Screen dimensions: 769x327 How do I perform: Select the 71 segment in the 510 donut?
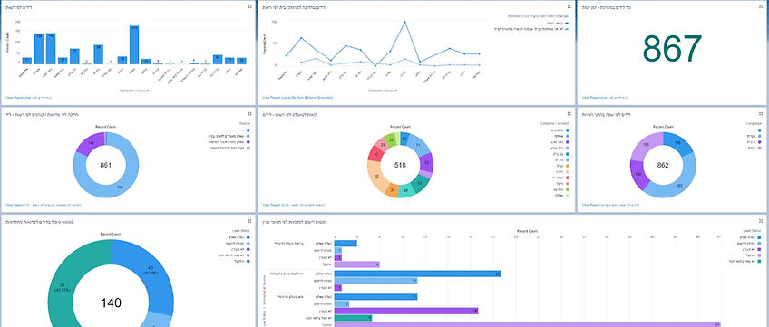click(x=418, y=146)
